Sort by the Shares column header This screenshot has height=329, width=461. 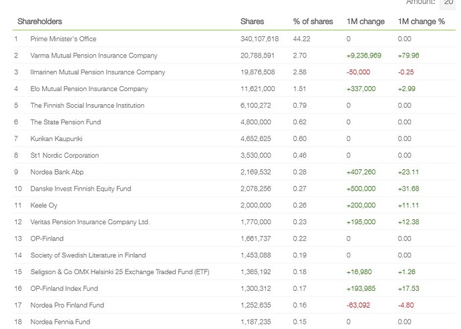(x=252, y=21)
